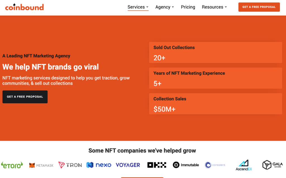Open the Resources dropdown menu
286x178 pixels.
point(214,7)
